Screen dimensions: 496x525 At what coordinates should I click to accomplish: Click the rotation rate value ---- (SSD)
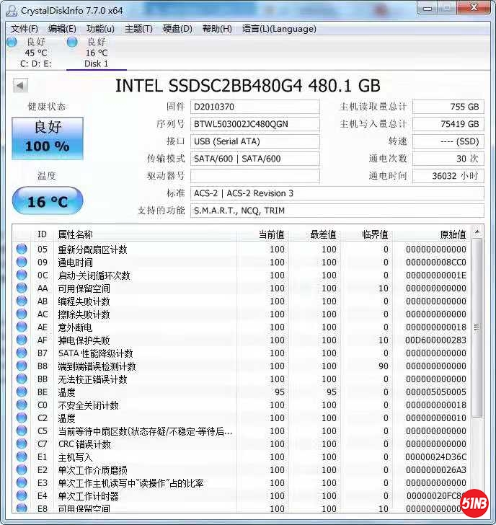[x=448, y=141]
